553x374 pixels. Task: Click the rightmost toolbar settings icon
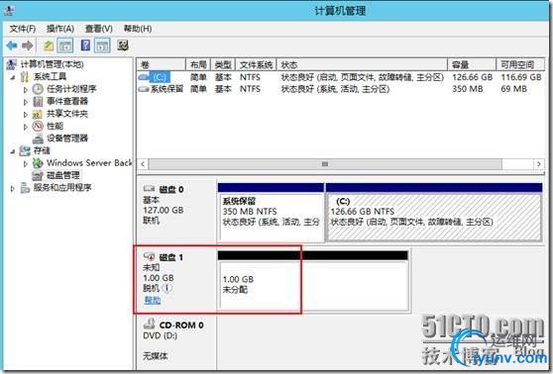(122, 46)
